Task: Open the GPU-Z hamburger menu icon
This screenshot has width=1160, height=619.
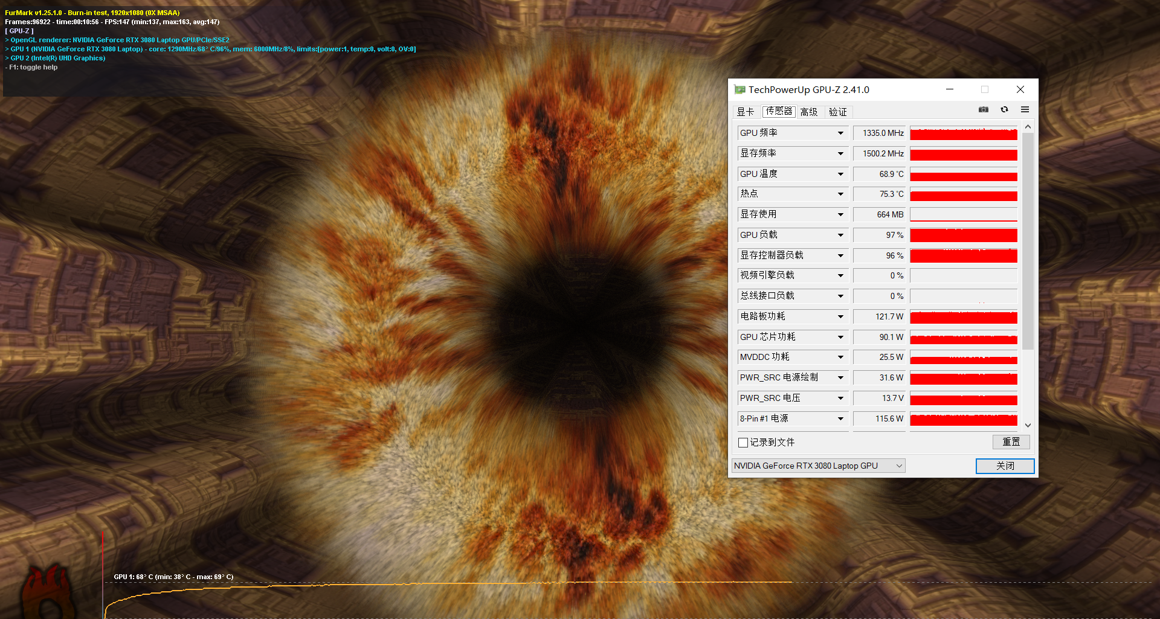Action: pyautogui.click(x=1025, y=109)
